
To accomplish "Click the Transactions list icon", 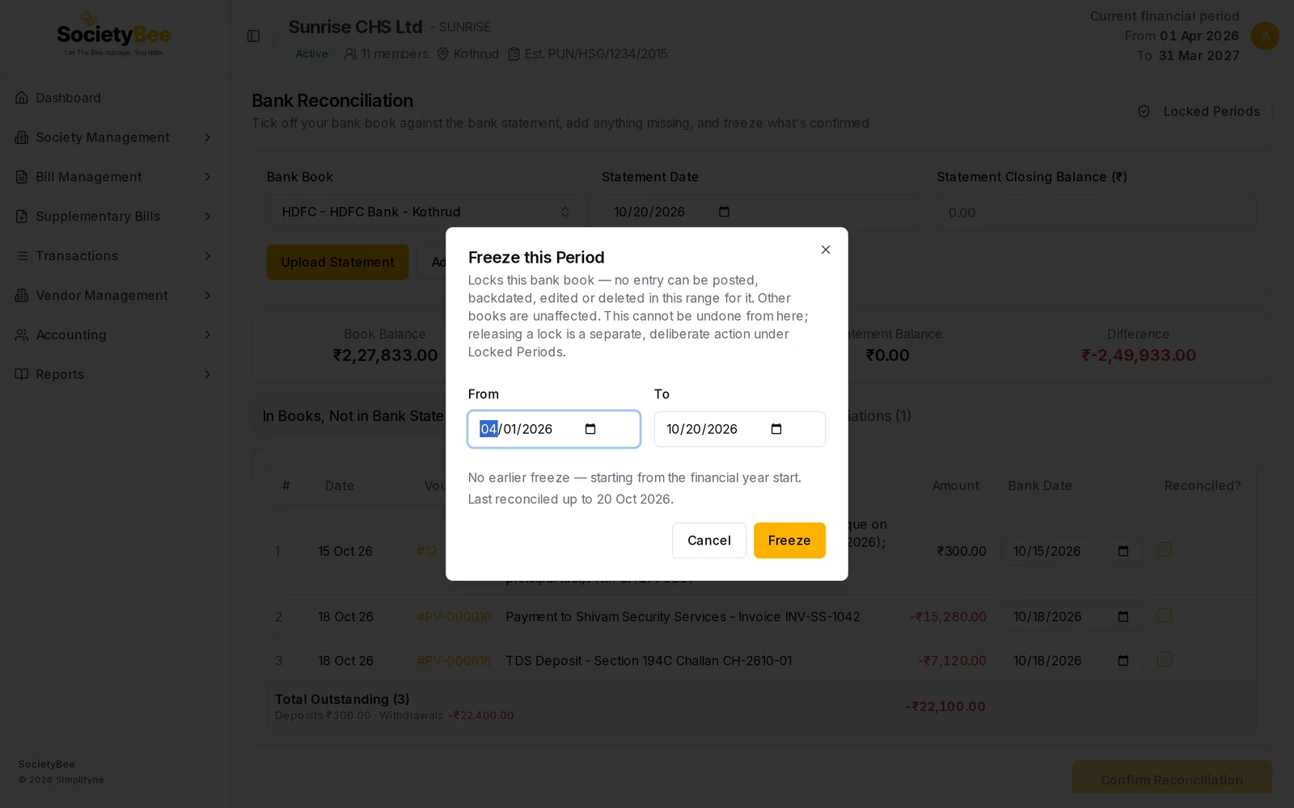I will point(22,256).
